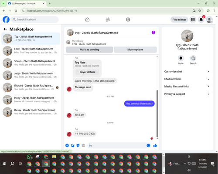Open the Groups icon in top navigation
The image size is (218, 174).
[x=128, y=20]
